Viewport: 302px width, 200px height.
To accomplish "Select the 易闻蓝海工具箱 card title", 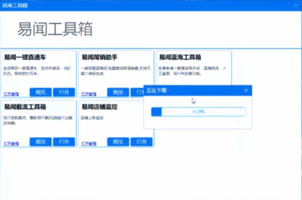I will pos(180,57).
